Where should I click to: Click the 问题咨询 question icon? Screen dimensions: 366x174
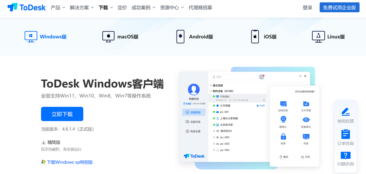tap(345, 156)
